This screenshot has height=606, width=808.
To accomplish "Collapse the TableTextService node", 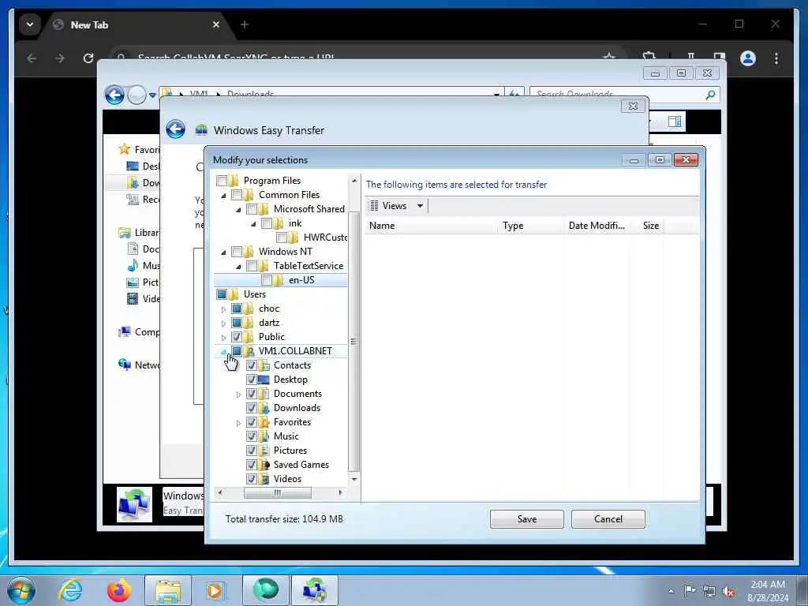I will point(238,267).
